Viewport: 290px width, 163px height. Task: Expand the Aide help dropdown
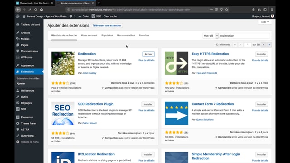(265, 22)
